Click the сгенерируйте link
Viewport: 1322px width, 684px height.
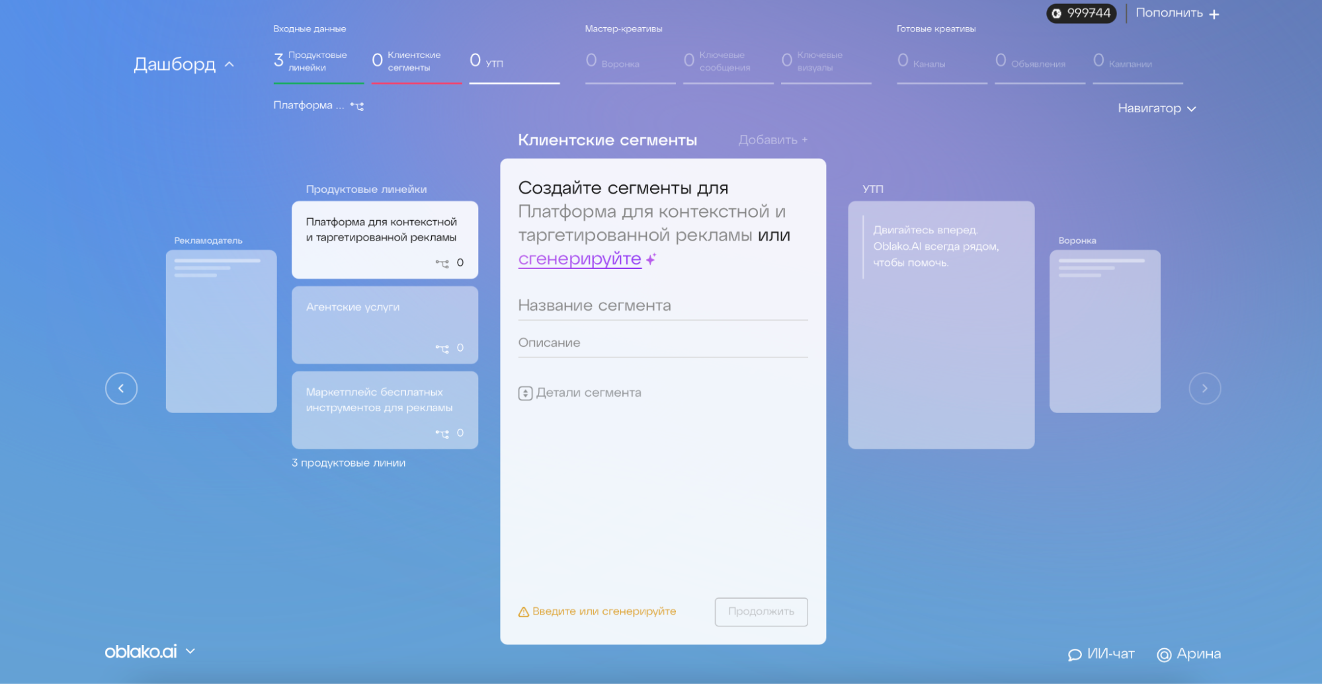(579, 259)
